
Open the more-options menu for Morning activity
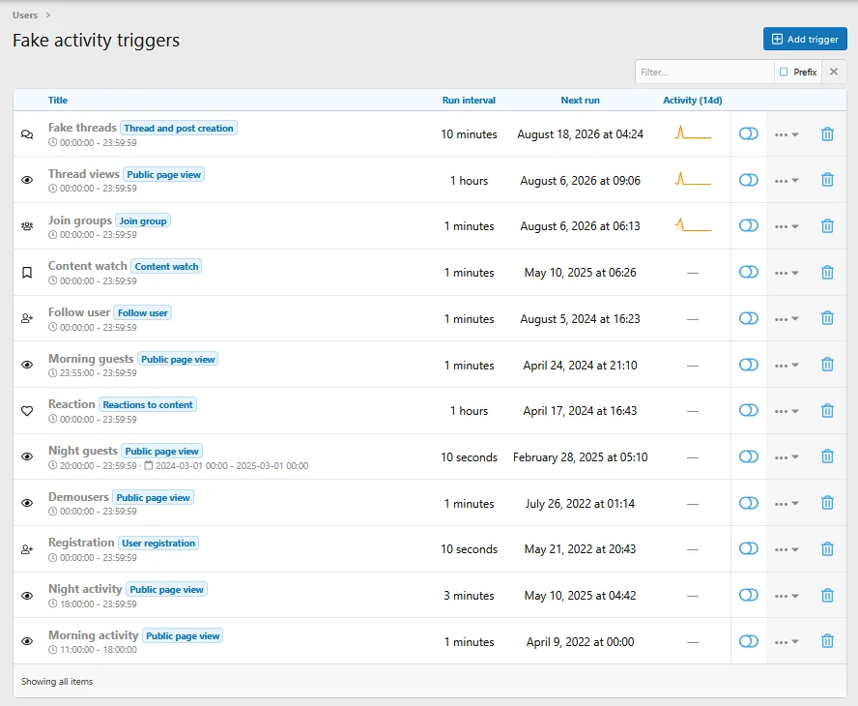[786, 642]
